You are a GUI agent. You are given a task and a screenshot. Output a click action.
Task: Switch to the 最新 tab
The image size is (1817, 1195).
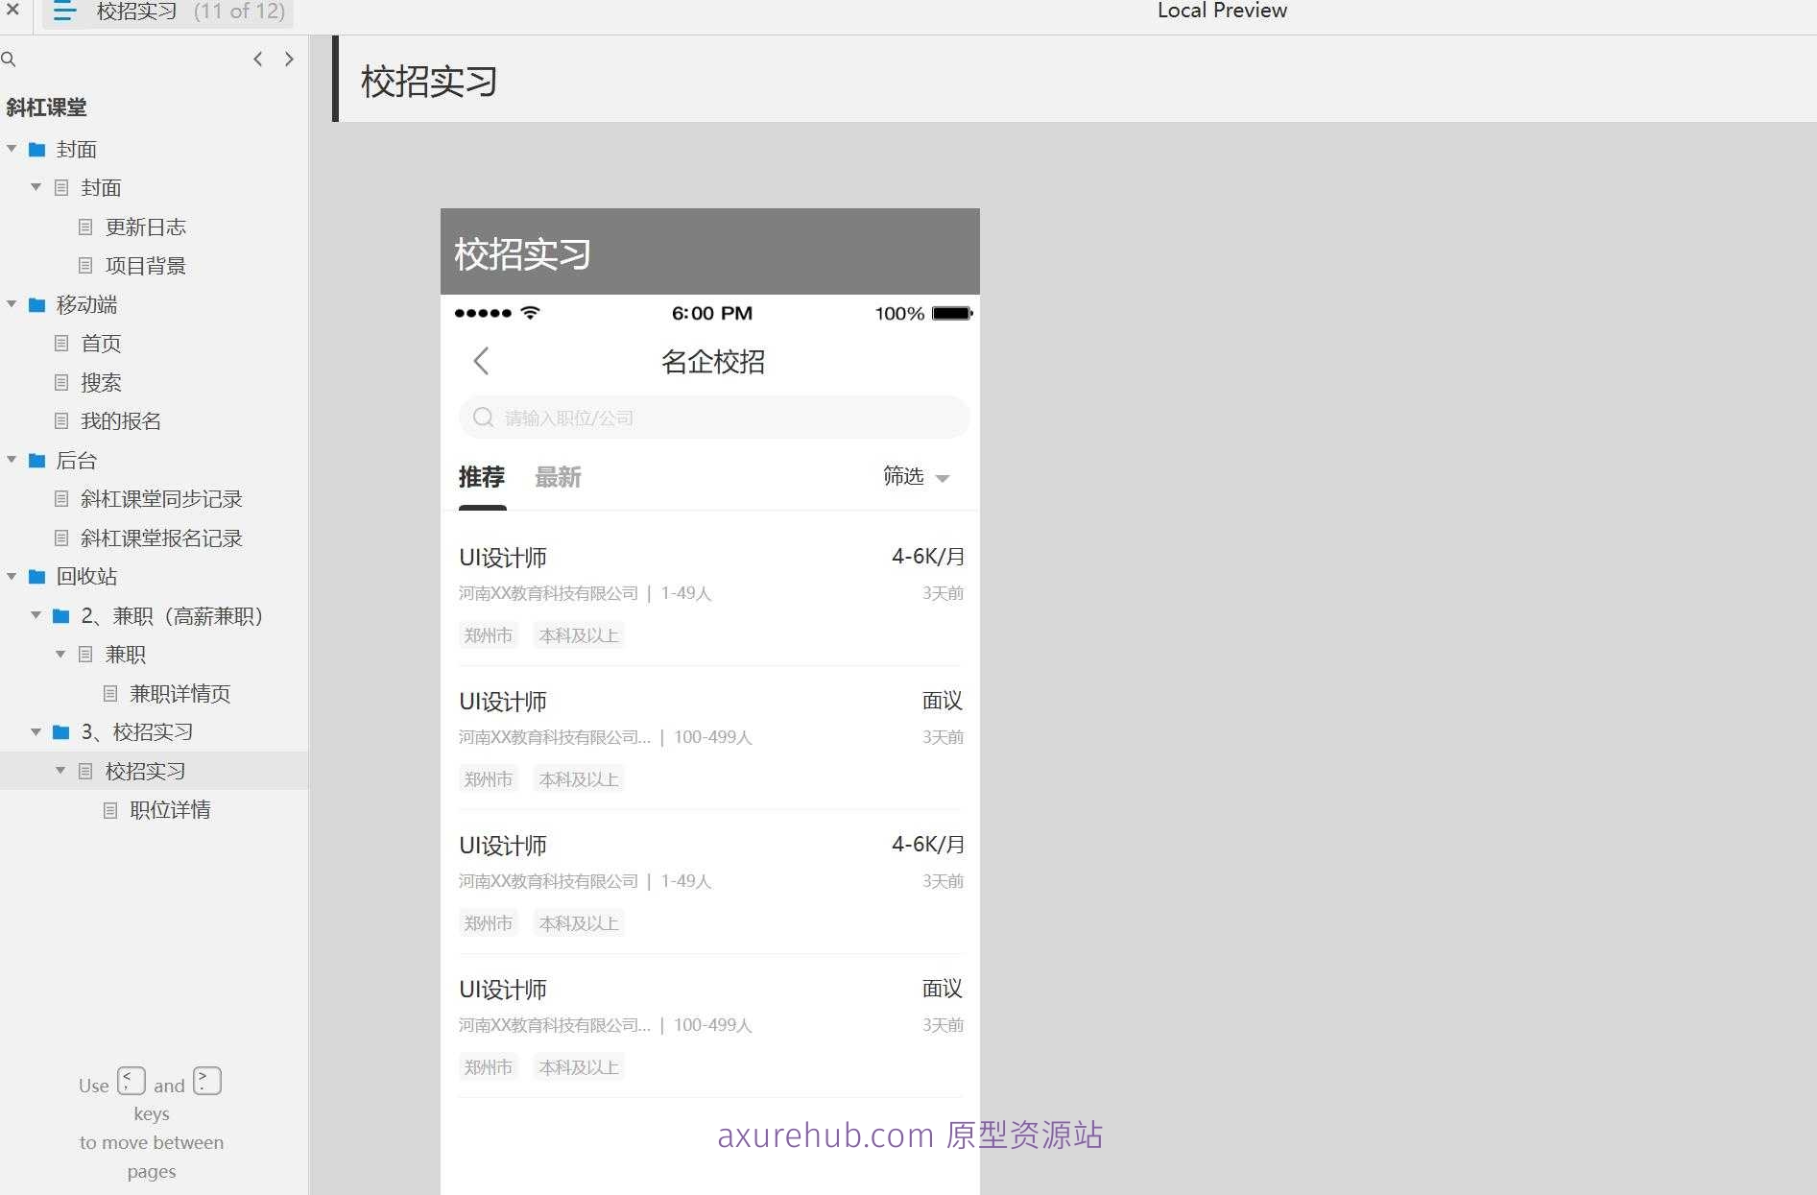(x=558, y=477)
